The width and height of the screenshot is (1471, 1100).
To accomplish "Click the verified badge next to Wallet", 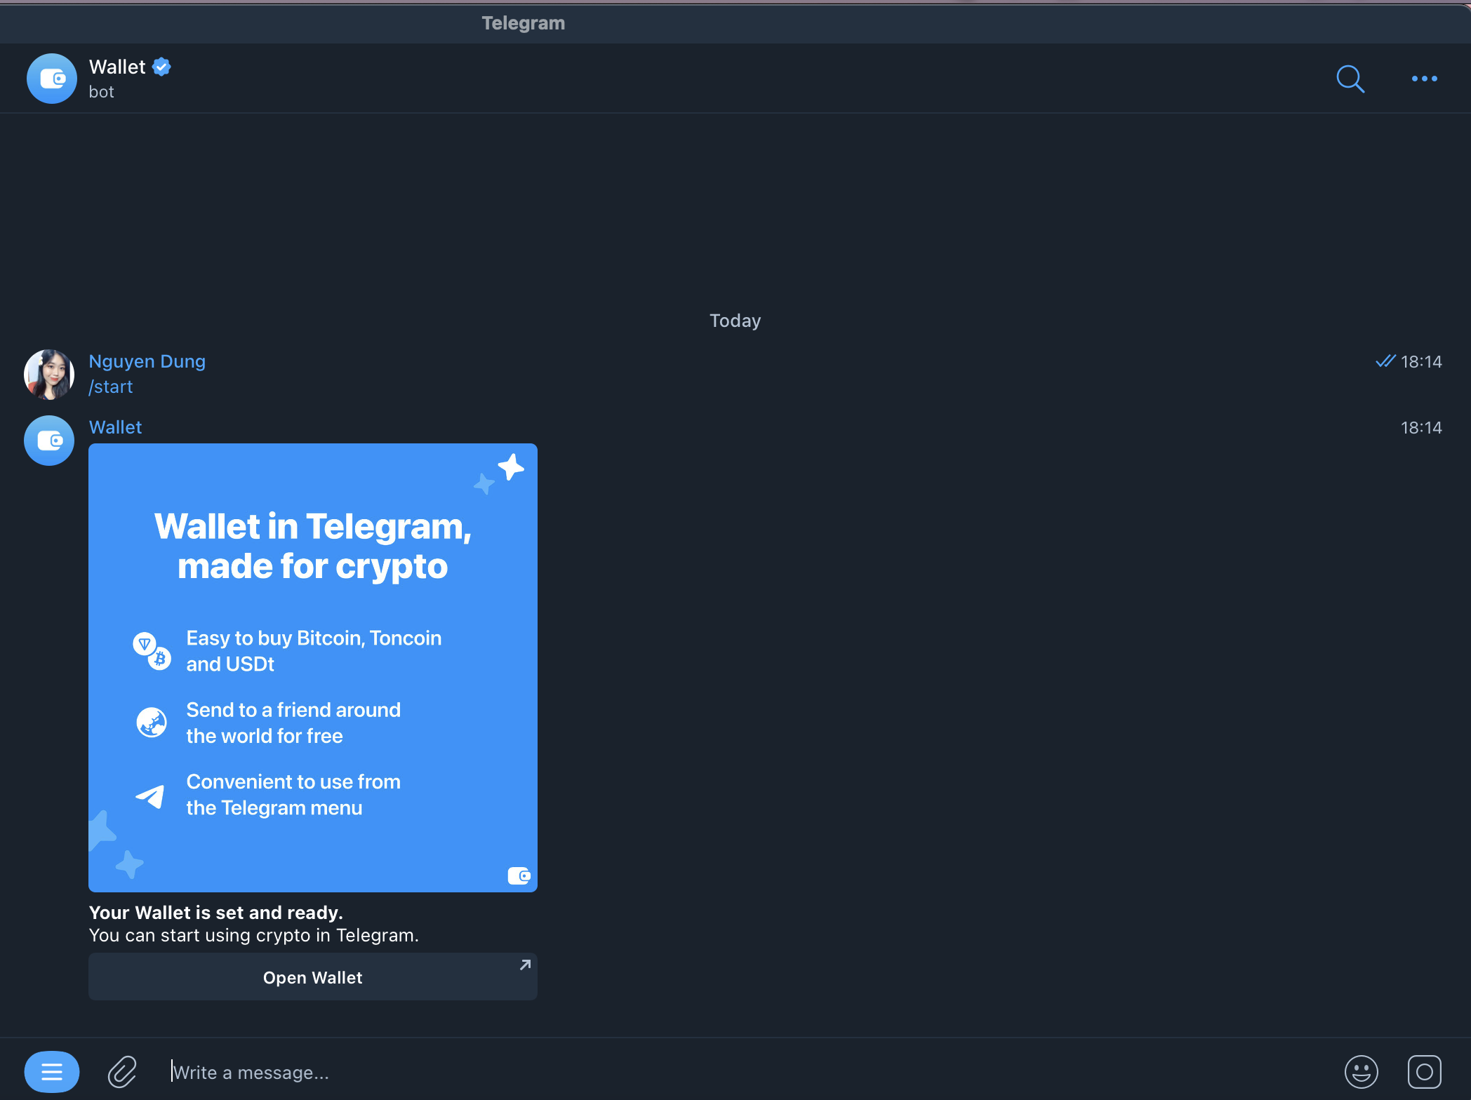I will pyautogui.click(x=162, y=67).
